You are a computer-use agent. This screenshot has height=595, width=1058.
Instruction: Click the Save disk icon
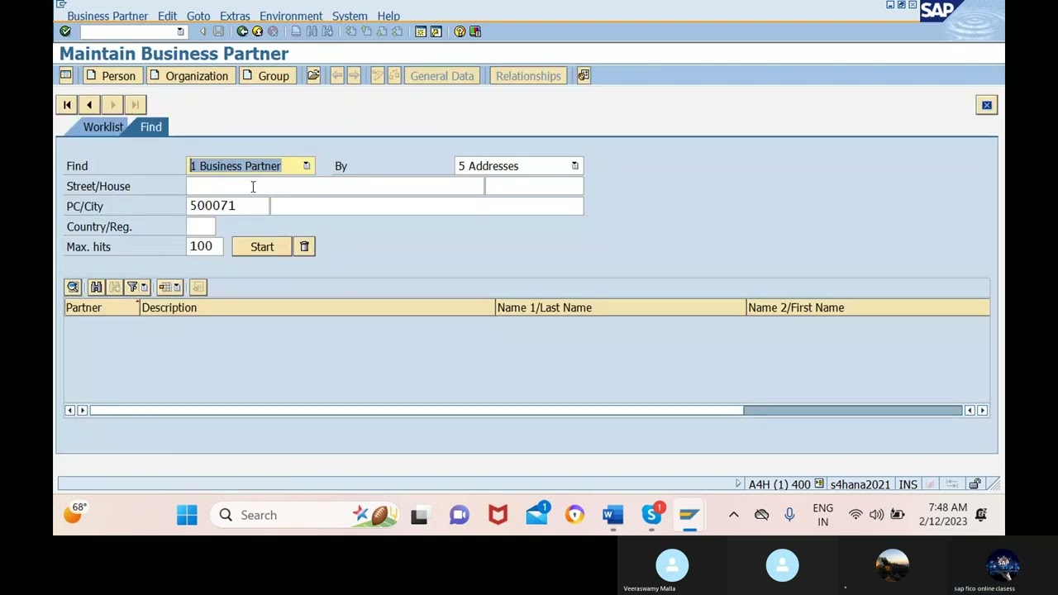pos(218,31)
